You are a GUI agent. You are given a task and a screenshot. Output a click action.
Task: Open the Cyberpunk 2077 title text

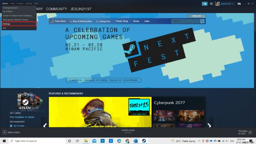pos(170,103)
